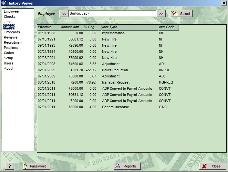Open the About section in sidebar
Viewport: 228px width, 172px height.
coord(9,68)
